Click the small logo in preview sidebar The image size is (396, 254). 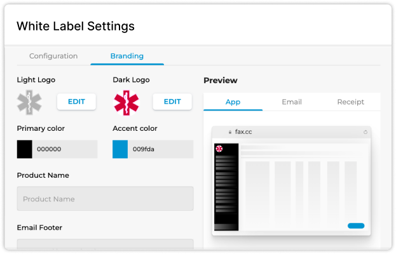219,149
